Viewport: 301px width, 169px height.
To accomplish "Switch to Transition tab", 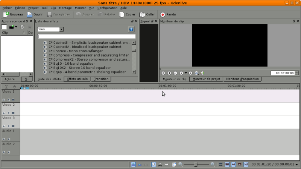I will point(101,79).
